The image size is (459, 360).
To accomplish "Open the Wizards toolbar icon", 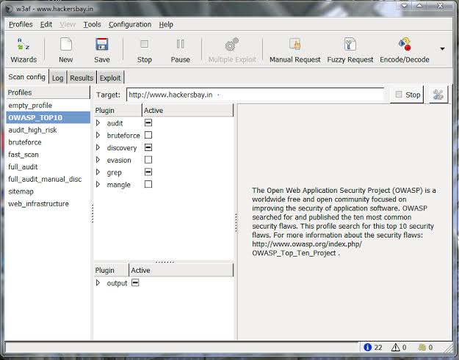I will click(x=24, y=50).
